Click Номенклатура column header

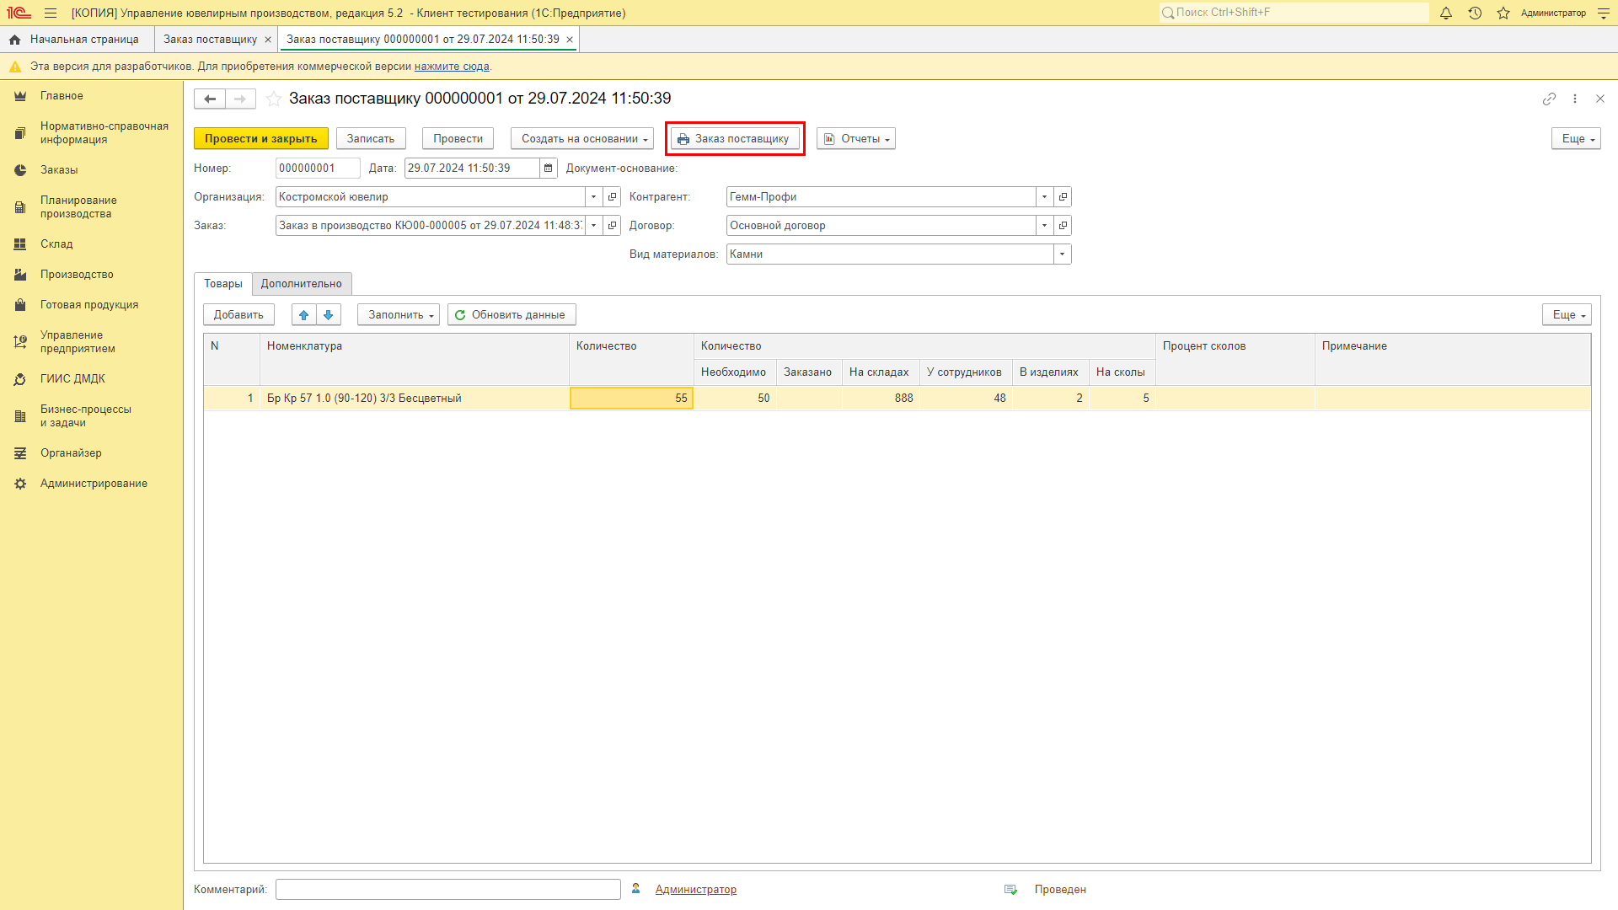(x=415, y=359)
